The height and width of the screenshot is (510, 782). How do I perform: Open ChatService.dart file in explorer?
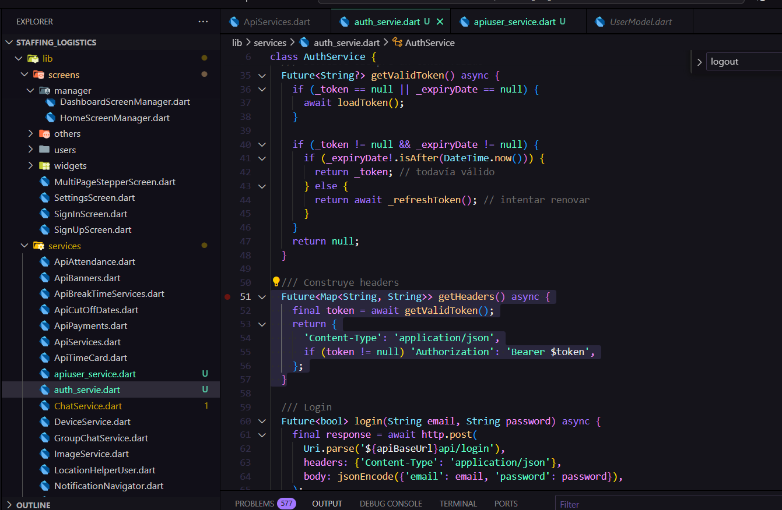(x=88, y=406)
